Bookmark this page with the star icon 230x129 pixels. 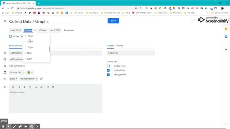pos(141,8)
